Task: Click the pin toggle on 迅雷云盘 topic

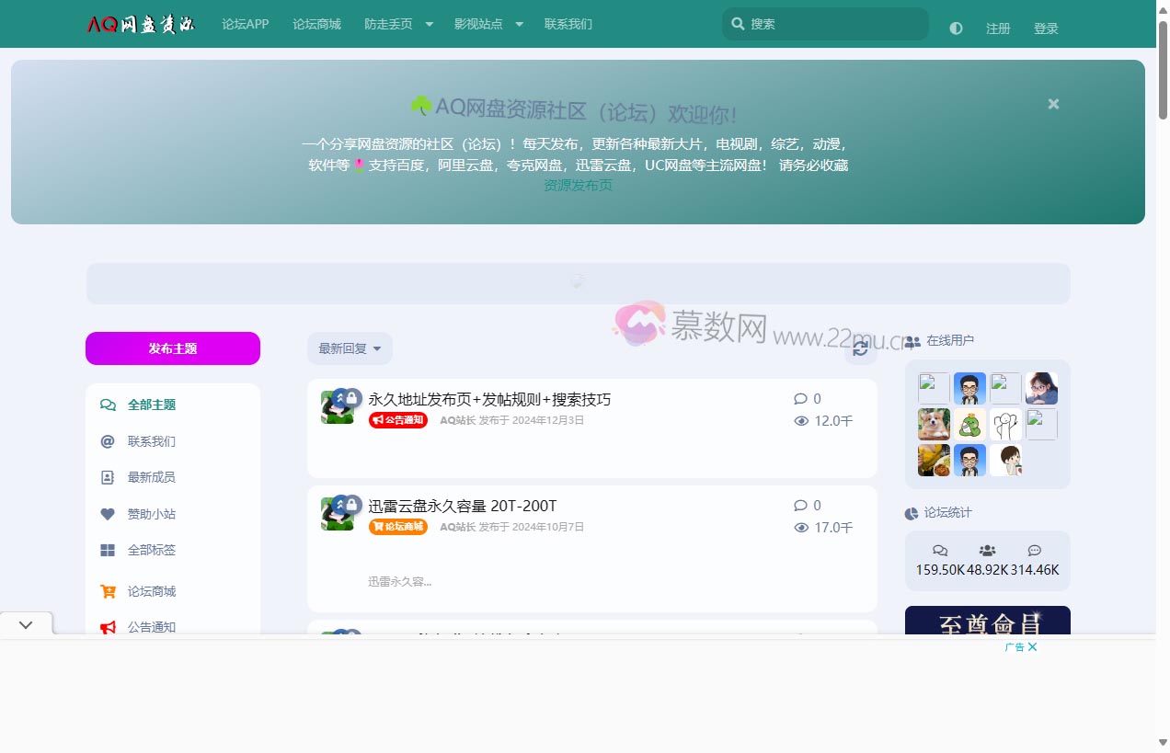Action: (x=340, y=504)
